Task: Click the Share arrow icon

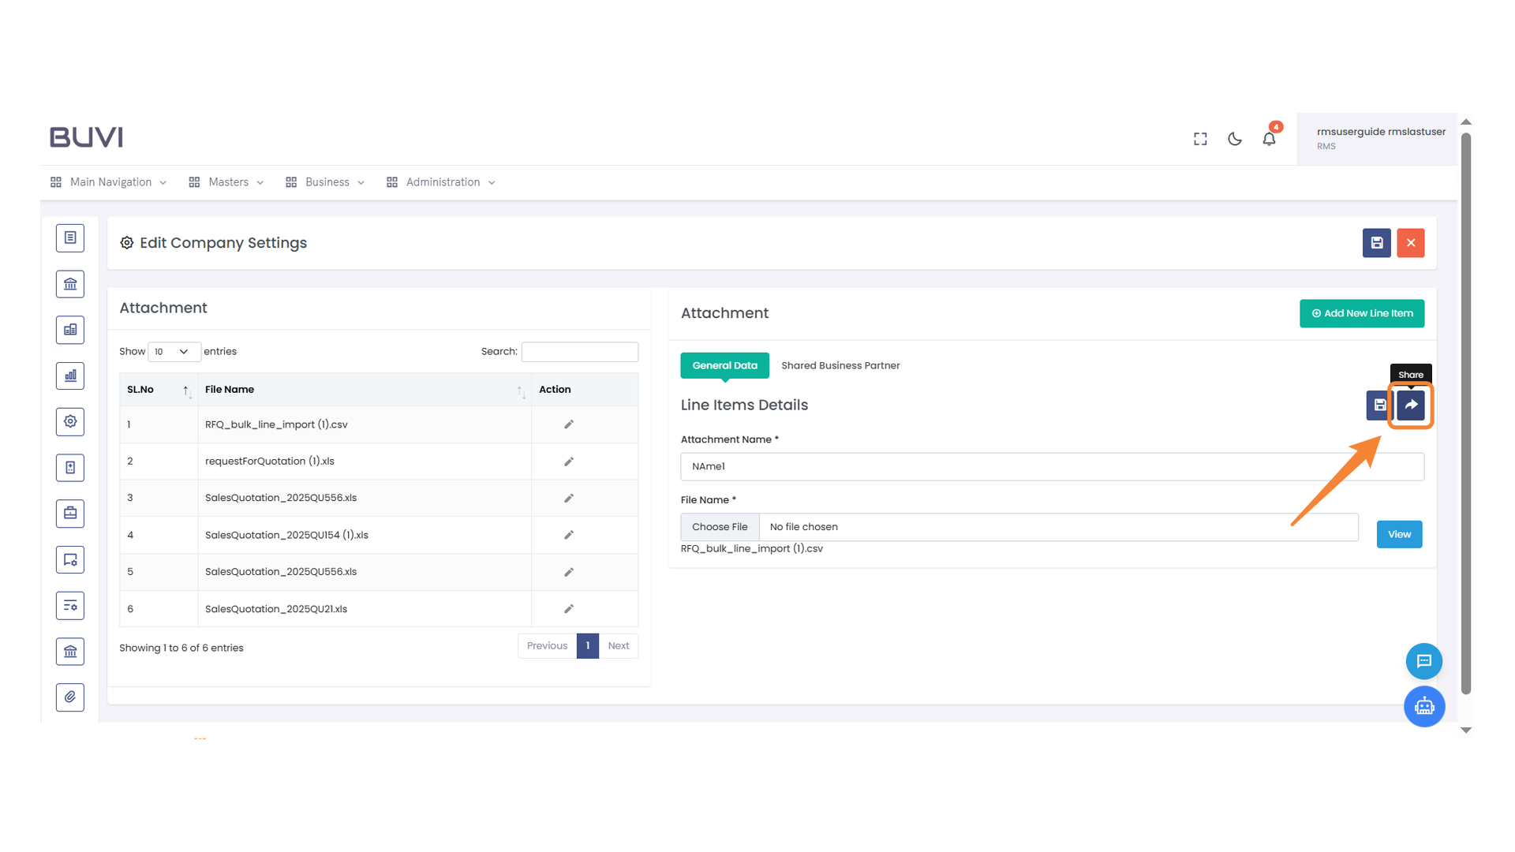Action: tap(1411, 405)
